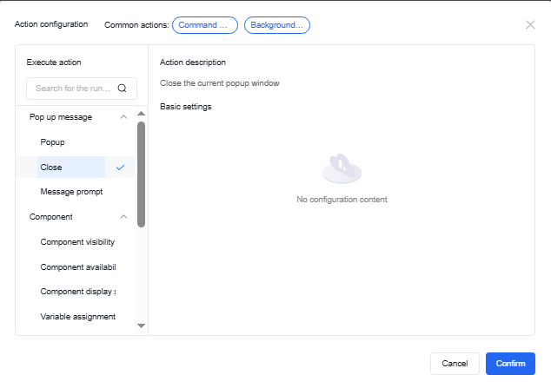Collapse the Component group

[x=123, y=216]
